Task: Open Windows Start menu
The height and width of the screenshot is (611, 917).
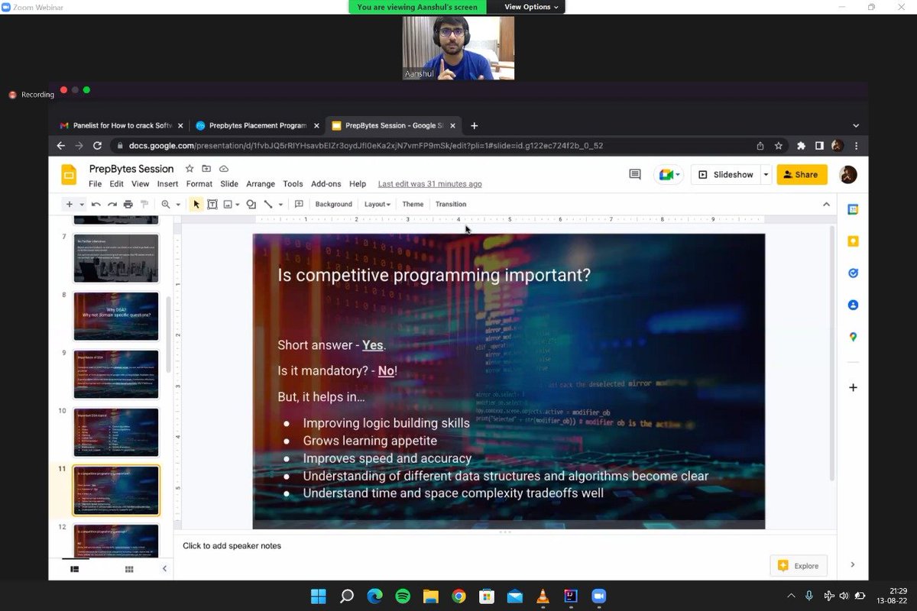Action: 318,596
